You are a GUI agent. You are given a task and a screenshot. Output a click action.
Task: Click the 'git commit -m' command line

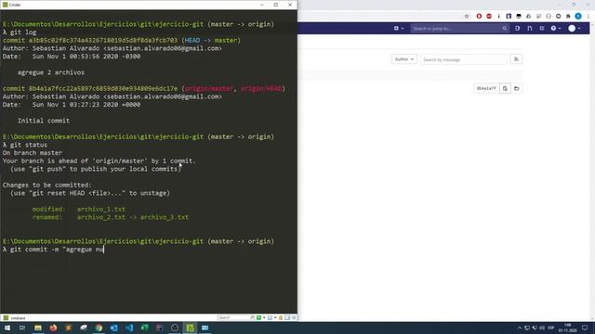point(53,250)
